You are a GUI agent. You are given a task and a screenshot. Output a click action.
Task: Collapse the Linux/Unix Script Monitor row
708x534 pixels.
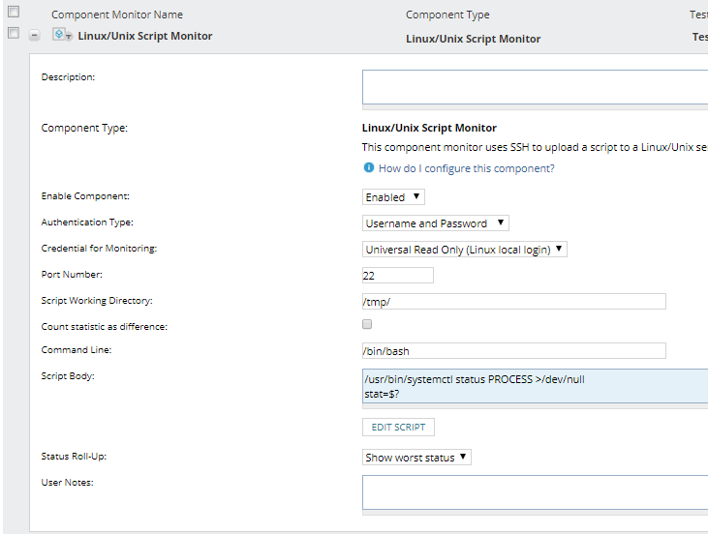(x=35, y=35)
